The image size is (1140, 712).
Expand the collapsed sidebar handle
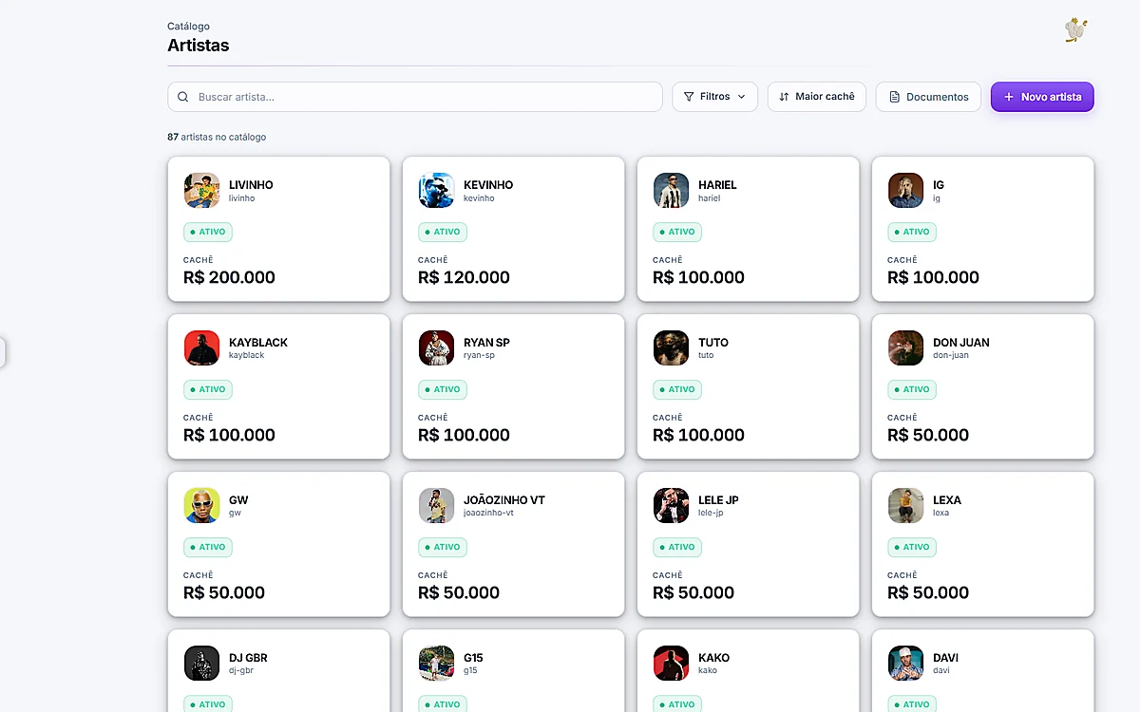[x=3, y=352]
